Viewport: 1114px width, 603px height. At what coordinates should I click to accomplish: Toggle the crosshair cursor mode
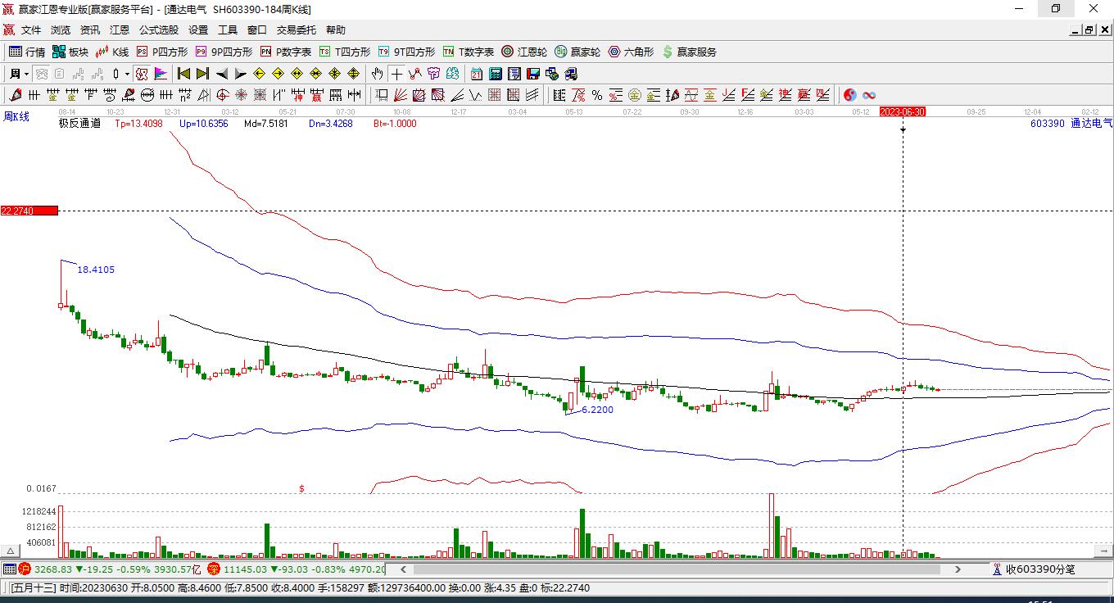(x=396, y=74)
